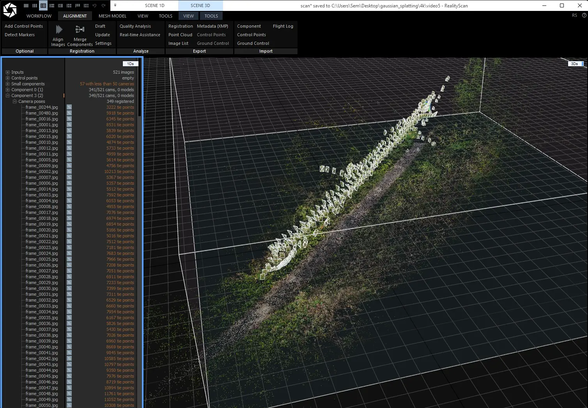The image size is (588, 408).
Task: Select the currently highlighted 1+2 layout icon
Action: point(43,5)
